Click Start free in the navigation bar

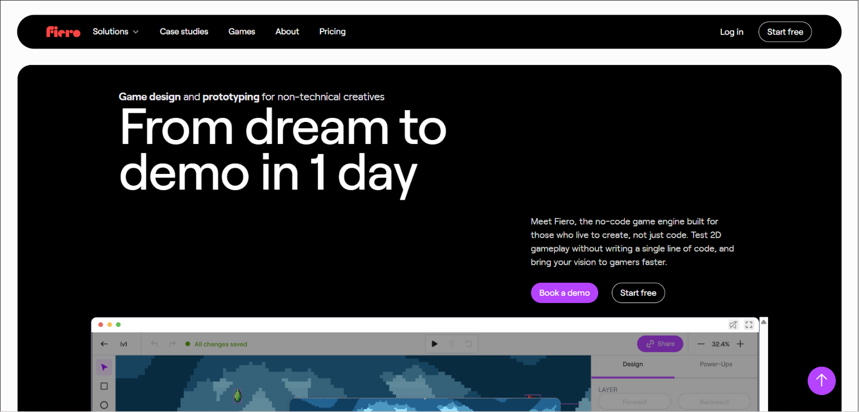click(x=785, y=32)
